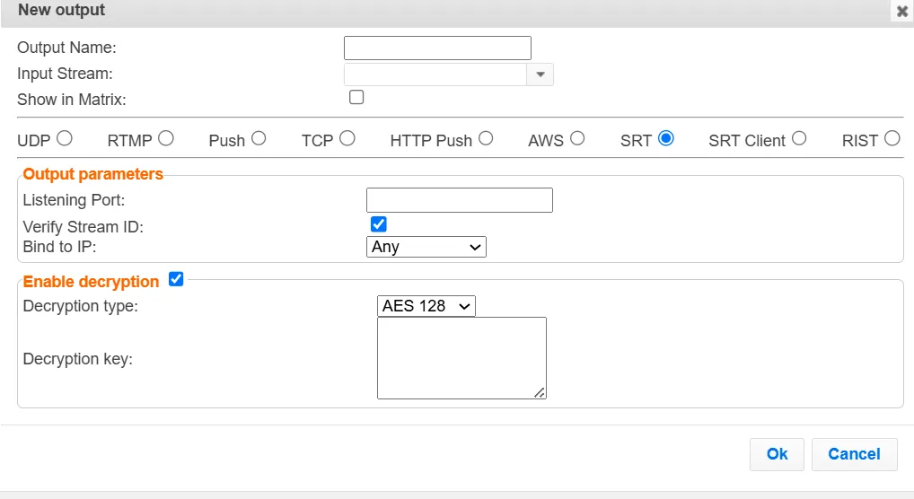Open the Decryption type AES 128 dropdown

426,306
